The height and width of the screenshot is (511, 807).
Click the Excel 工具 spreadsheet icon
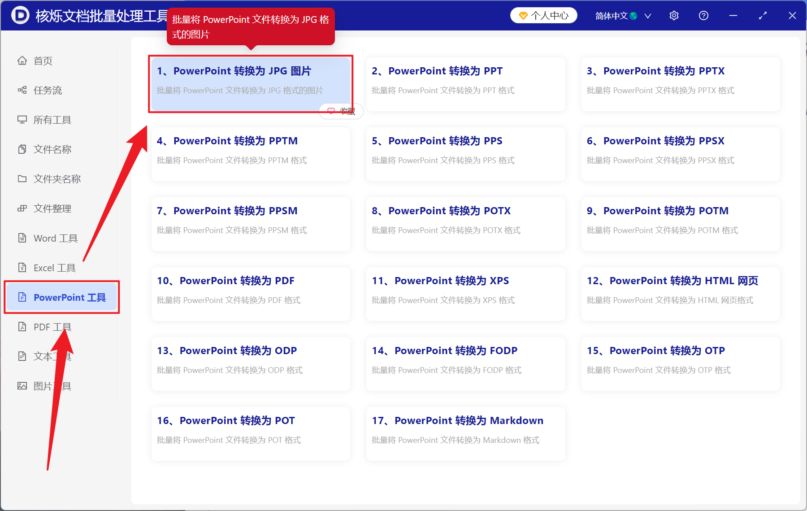point(22,268)
